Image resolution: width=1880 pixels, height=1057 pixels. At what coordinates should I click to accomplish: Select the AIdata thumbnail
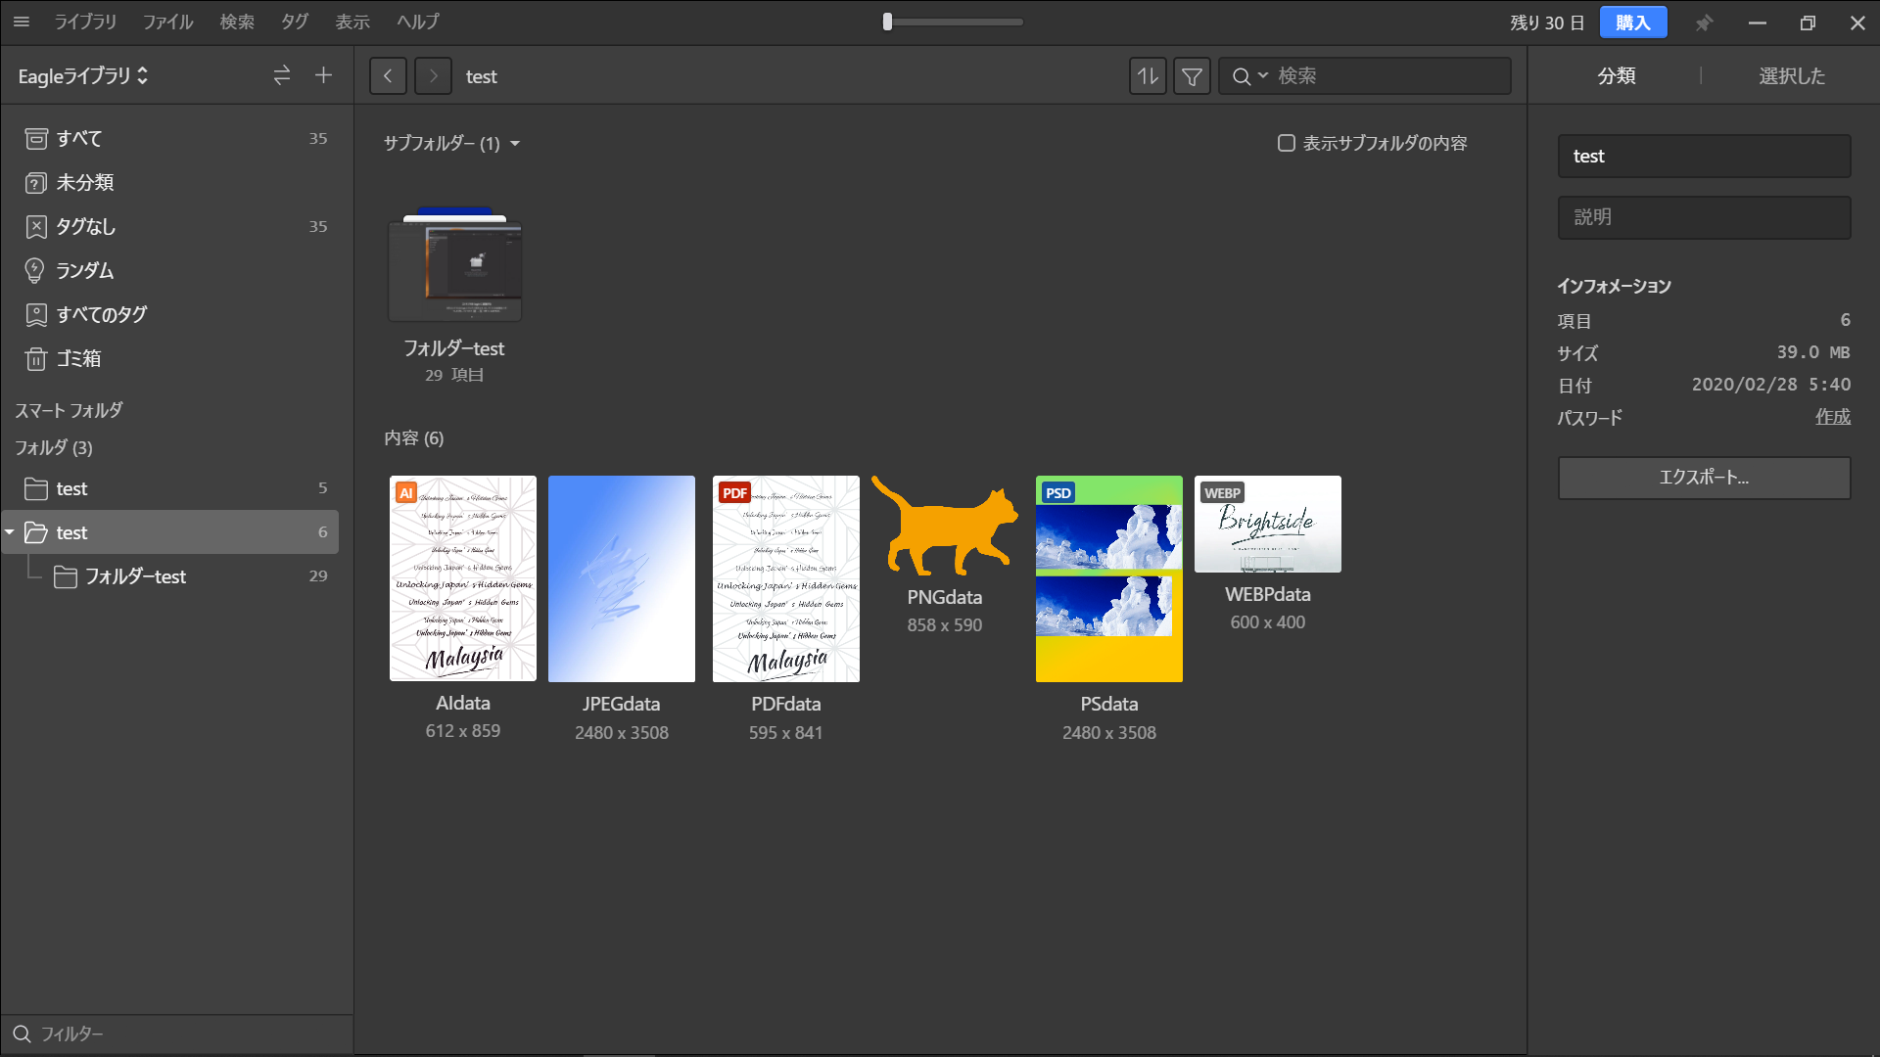[x=463, y=578]
